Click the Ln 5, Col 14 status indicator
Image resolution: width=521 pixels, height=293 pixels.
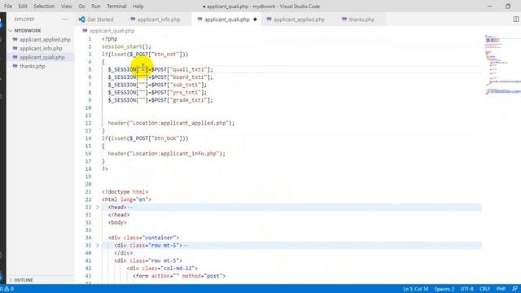pos(416,289)
